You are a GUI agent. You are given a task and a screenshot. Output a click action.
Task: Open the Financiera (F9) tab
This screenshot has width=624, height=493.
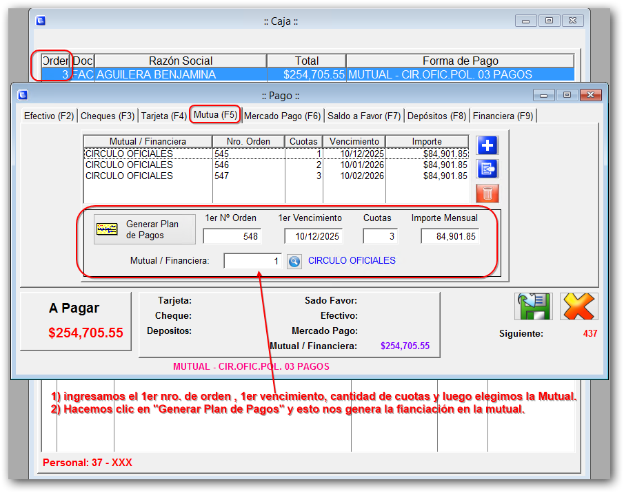point(503,116)
